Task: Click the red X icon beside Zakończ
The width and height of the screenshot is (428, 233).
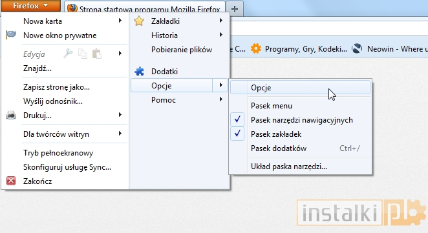Action: [11, 181]
